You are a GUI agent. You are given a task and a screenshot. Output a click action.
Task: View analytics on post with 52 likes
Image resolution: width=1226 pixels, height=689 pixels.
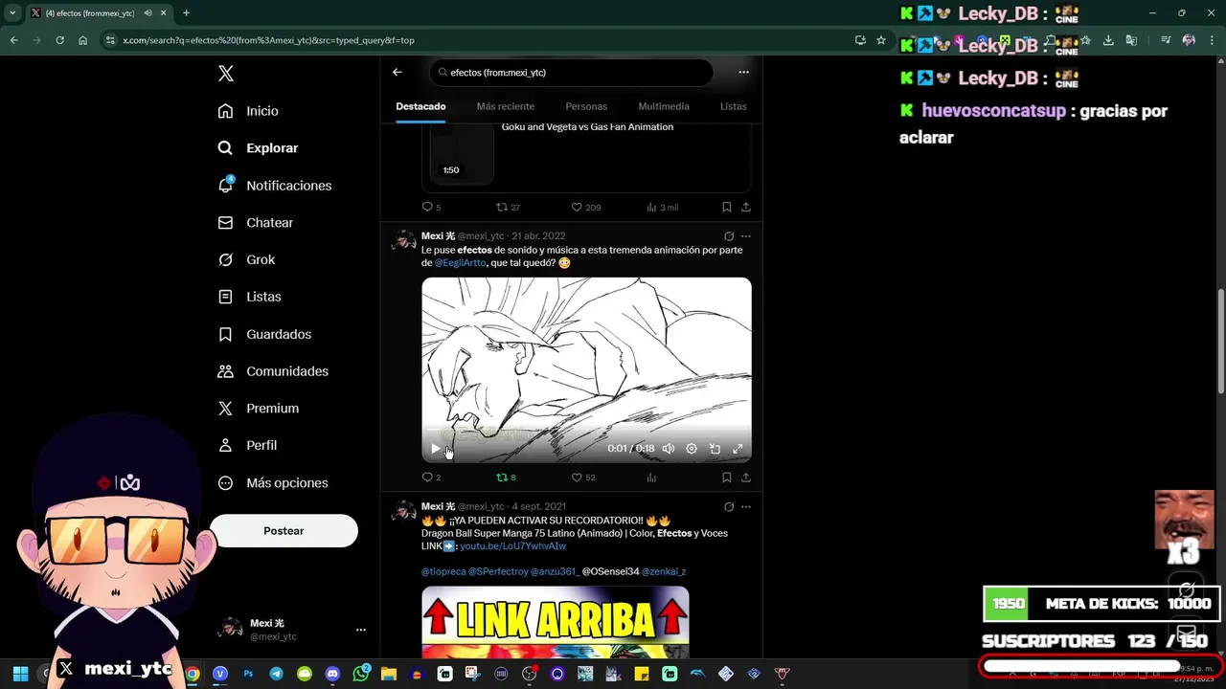[651, 478]
